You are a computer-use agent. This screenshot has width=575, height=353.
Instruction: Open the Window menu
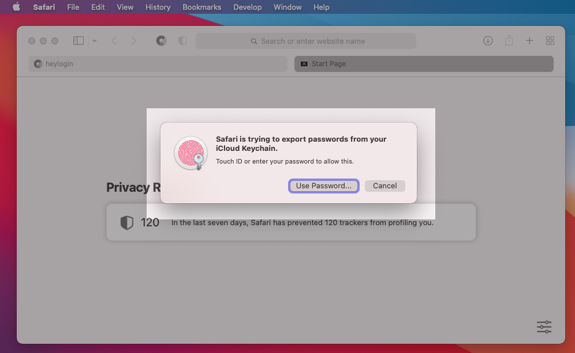point(287,7)
